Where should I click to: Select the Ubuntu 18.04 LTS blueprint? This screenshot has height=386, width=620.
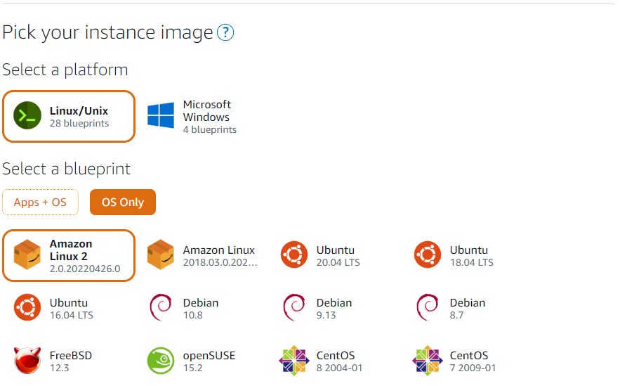click(x=455, y=255)
